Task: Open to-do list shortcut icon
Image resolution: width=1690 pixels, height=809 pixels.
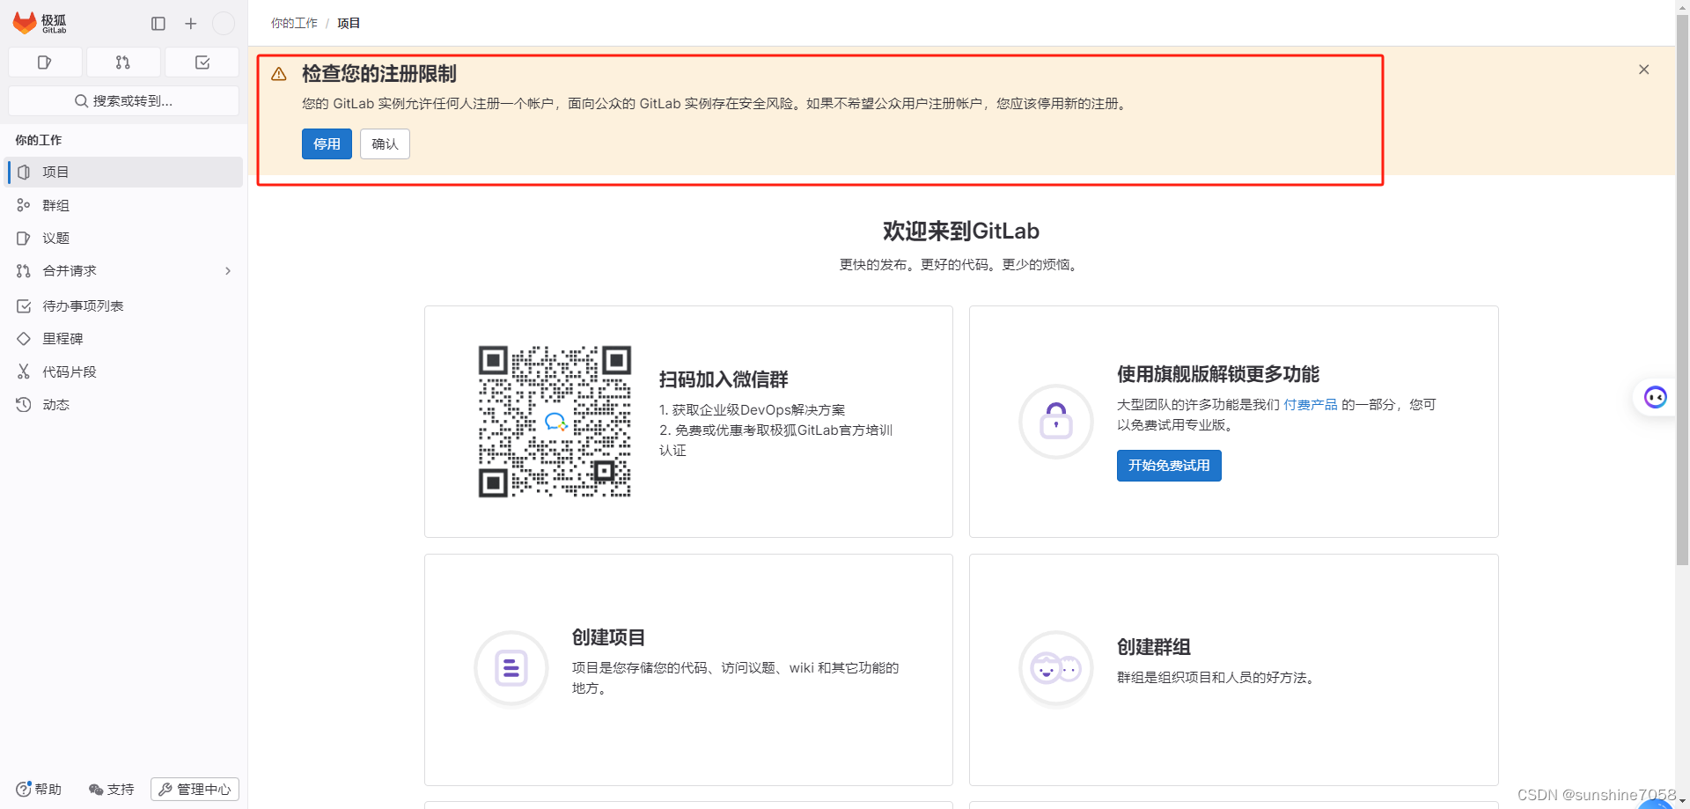Action: pos(202,63)
